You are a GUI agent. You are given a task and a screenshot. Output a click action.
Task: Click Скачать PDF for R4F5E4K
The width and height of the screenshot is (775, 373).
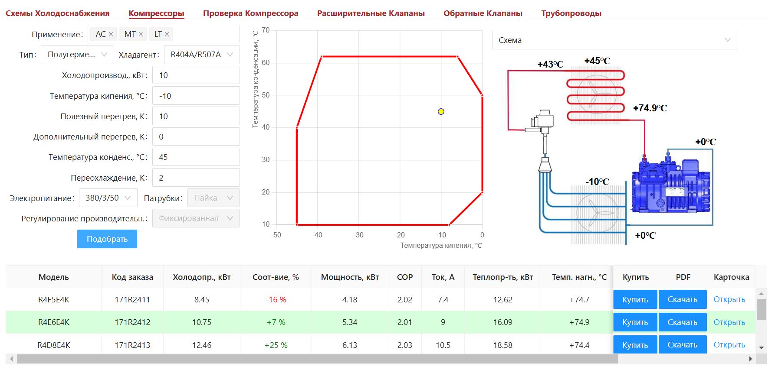click(x=683, y=300)
